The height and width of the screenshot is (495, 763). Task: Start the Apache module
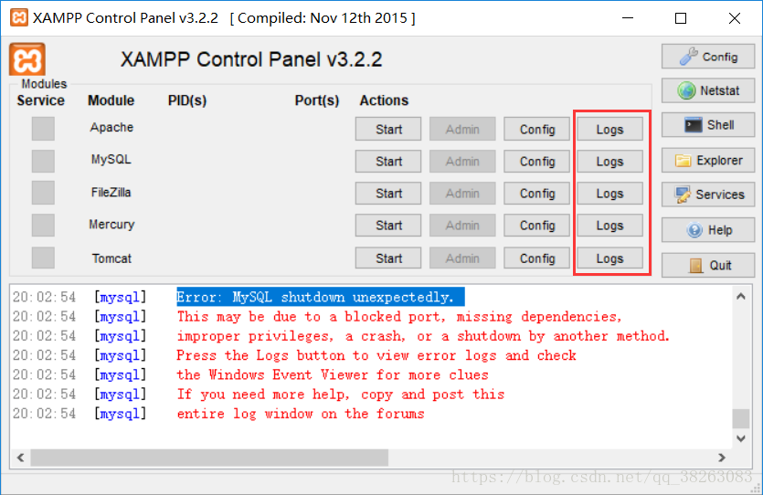point(388,129)
